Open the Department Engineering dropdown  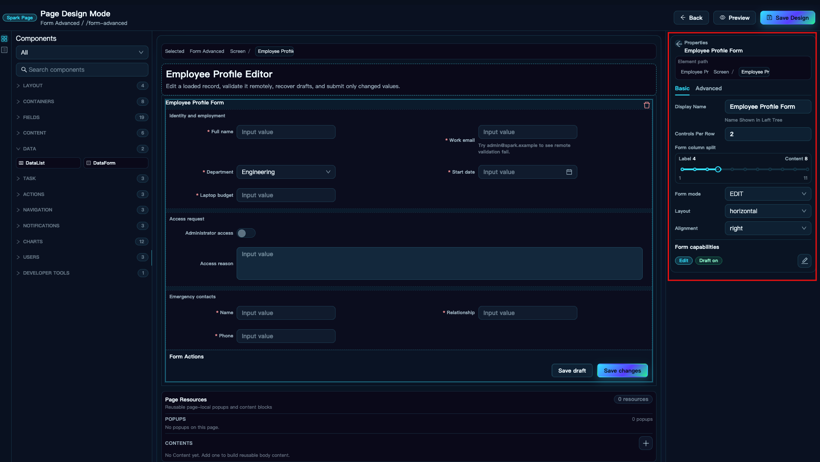286,172
